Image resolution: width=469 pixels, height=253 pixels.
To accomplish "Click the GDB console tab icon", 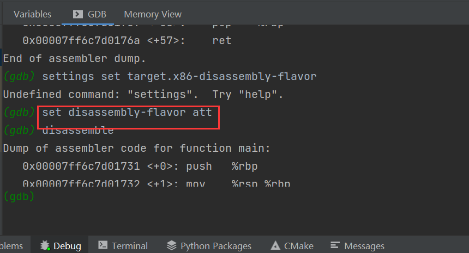I will tap(78, 14).
